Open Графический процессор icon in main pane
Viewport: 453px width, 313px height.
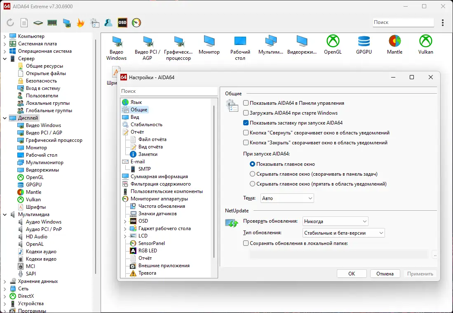(178, 47)
